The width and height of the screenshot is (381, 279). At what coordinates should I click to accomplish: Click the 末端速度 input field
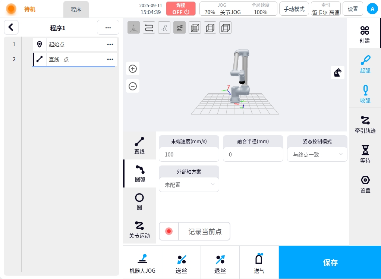click(189, 154)
